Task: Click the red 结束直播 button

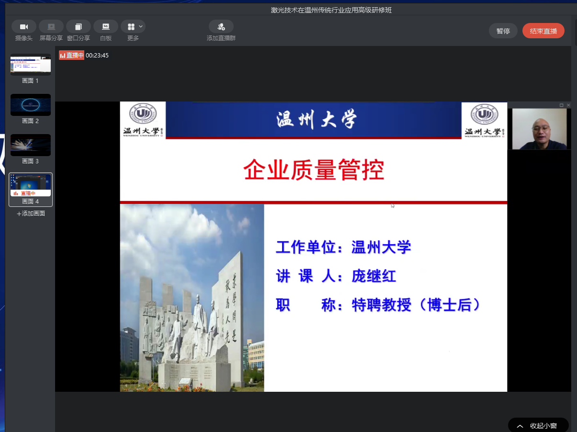Action: pyautogui.click(x=543, y=31)
